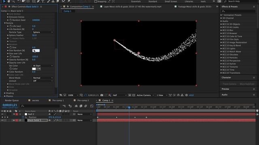Hide the Null 2 layer
This screenshot has height=145, width=259.
click(x=2, y=114)
